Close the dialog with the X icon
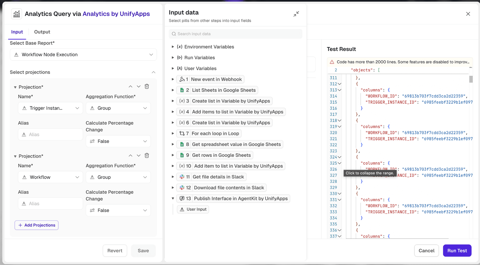 click(468, 14)
